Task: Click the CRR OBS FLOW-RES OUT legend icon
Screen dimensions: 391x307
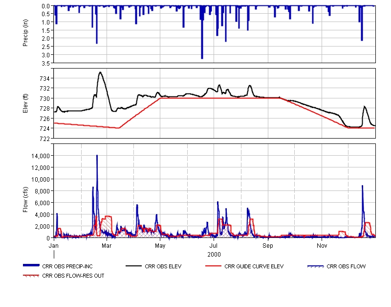Action: (x=32, y=275)
